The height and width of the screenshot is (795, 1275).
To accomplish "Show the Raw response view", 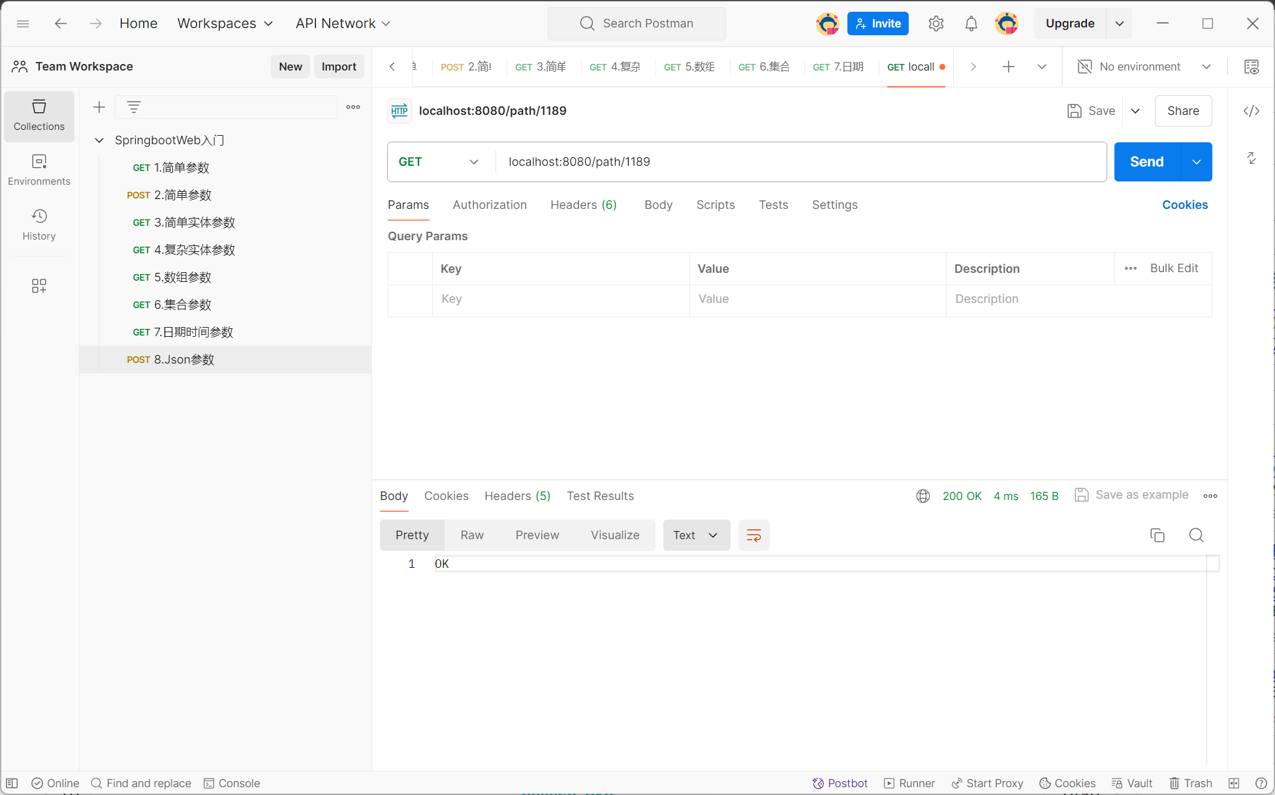I will [x=472, y=535].
